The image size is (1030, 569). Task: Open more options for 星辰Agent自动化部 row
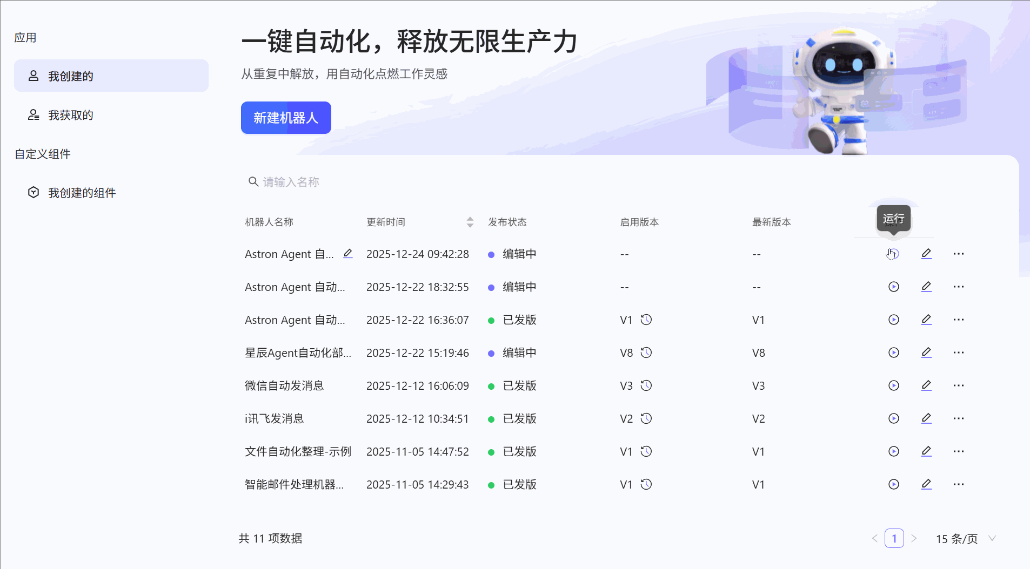coord(959,353)
